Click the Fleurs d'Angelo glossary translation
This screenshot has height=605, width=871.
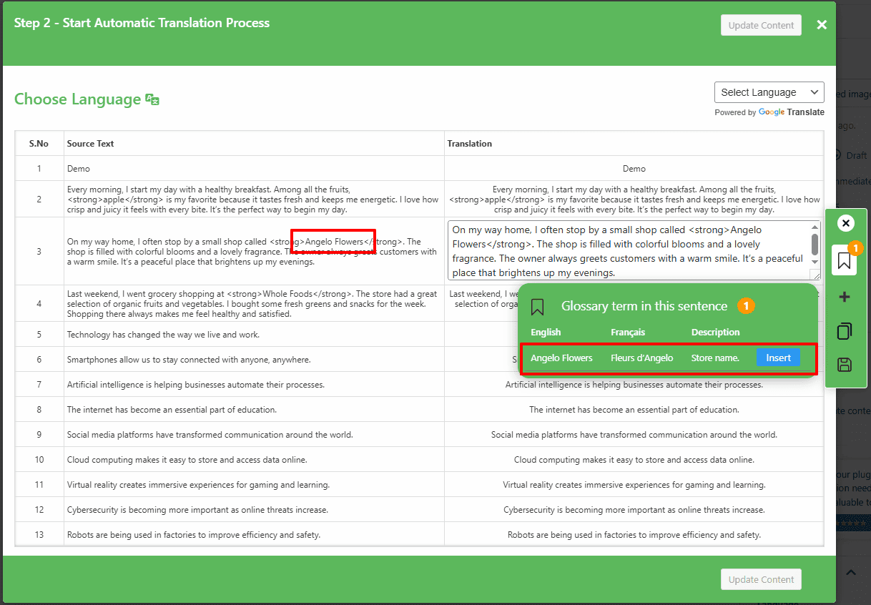(641, 358)
